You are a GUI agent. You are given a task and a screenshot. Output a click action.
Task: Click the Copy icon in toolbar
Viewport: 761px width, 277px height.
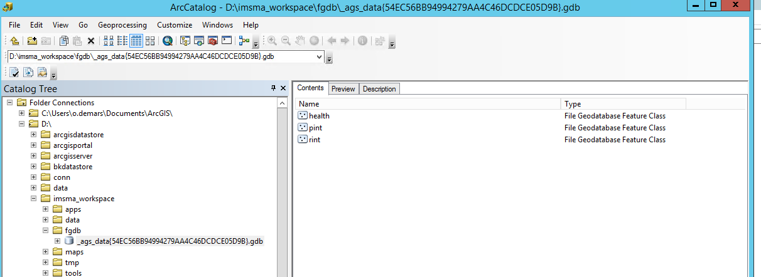[63, 41]
